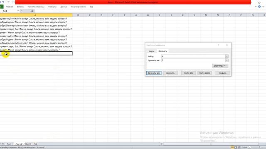The image size is (266, 149).
Task: Click the Name Box showing A11
Action: click(x=9, y=11)
